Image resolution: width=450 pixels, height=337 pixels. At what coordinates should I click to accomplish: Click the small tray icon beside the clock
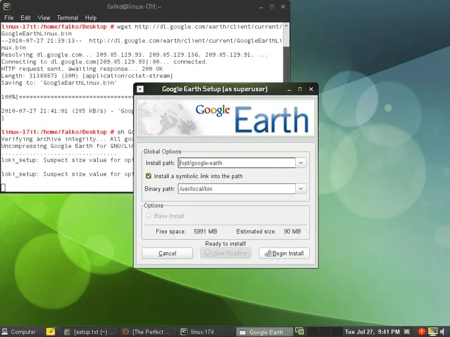point(407,332)
